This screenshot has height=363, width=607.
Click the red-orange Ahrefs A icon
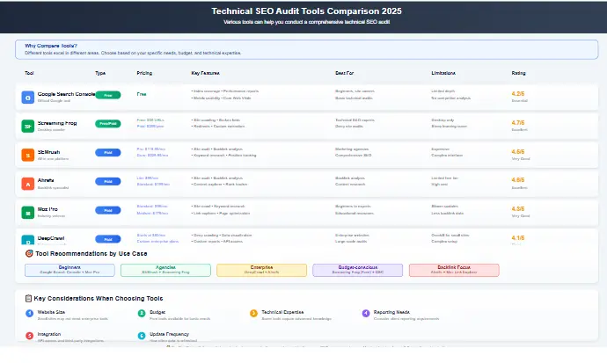[28, 184]
